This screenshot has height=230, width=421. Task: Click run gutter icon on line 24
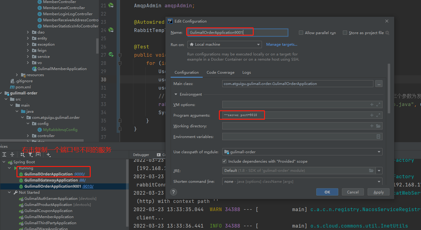[111, 30]
